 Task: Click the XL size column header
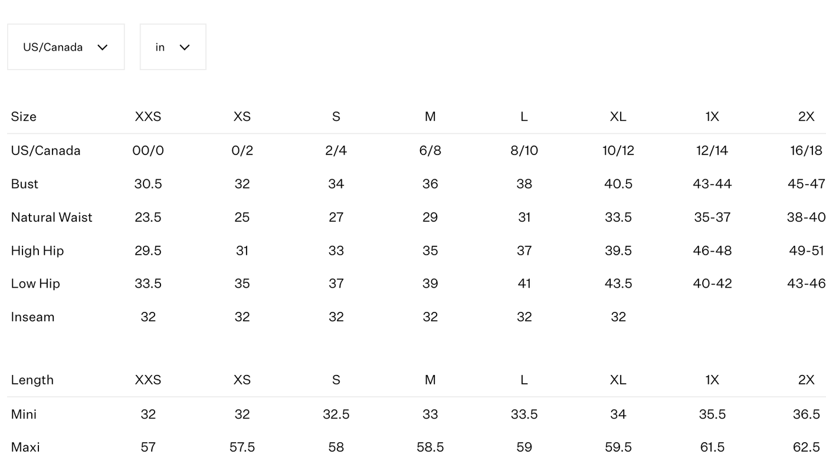618,117
